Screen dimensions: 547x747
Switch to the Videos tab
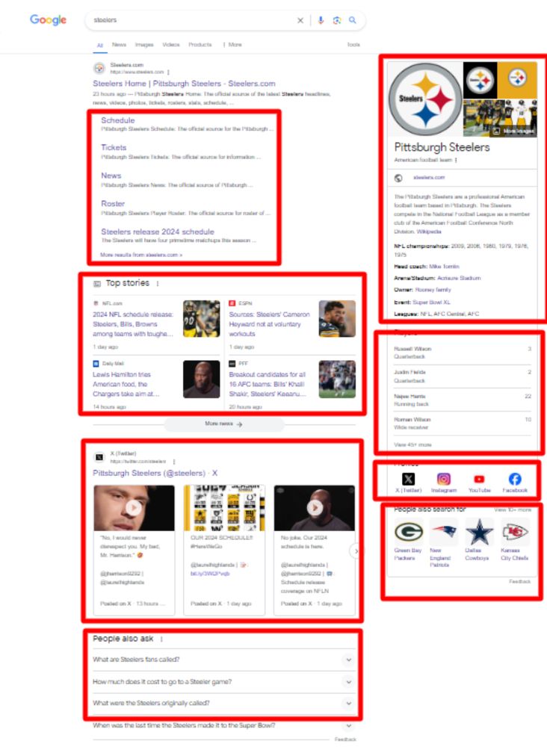click(x=171, y=45)
